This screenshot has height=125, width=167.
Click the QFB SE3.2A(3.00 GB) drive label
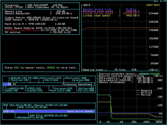pyautogui.click(x=17, y=105)
